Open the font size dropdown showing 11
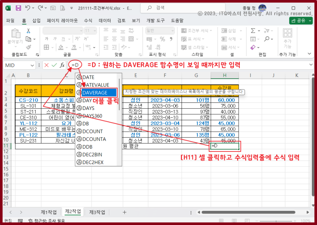 95,31
